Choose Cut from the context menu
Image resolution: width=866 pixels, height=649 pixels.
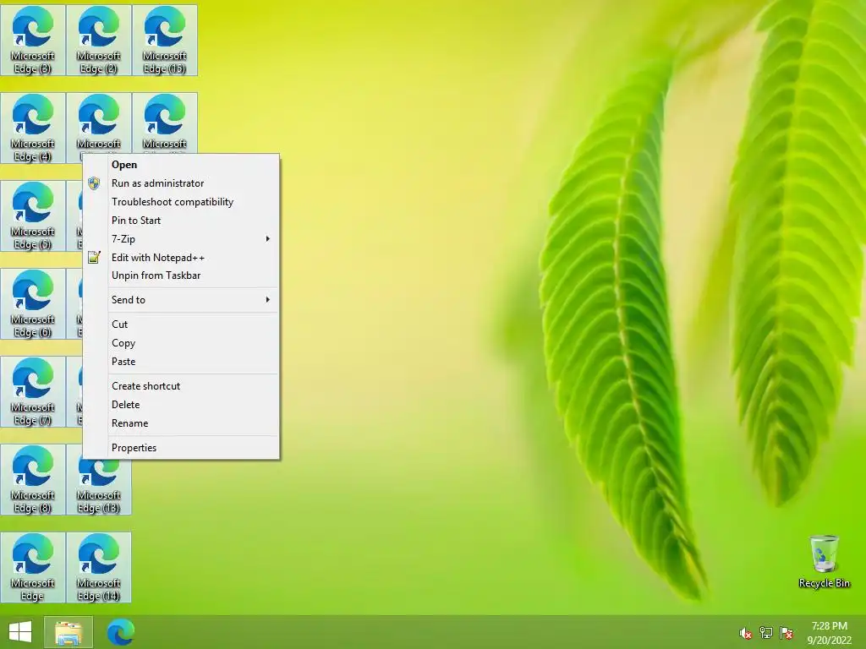coord(181,324)
